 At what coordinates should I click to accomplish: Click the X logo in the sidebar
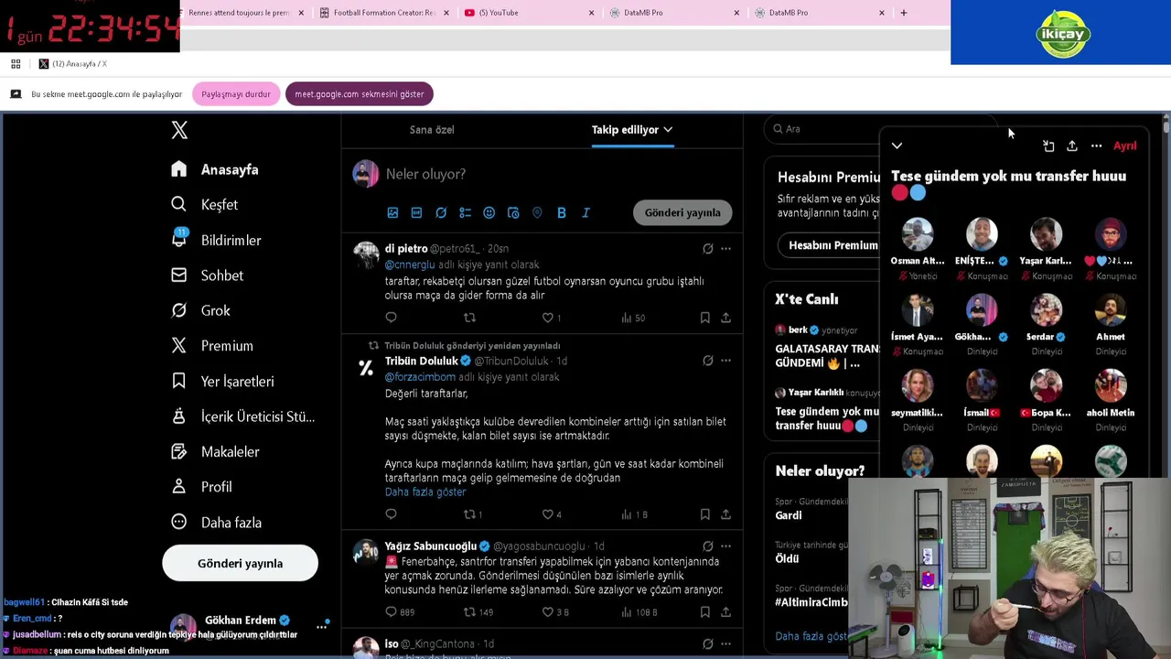[179, 130]
